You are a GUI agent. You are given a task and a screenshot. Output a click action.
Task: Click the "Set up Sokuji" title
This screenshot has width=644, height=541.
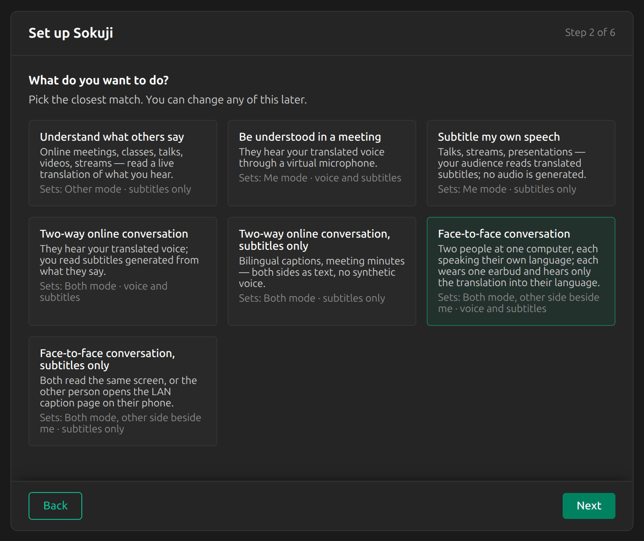(71, 33)
